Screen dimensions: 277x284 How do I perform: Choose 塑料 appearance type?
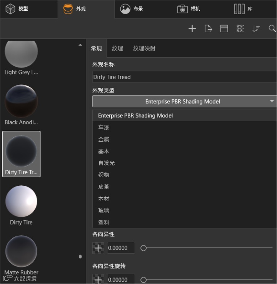coord(184,222)
